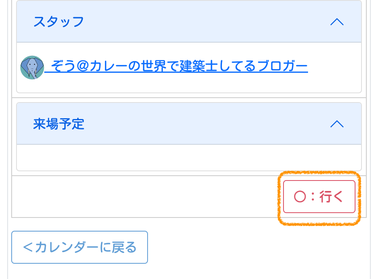This screenshot has height=279, width=378.
Task: Click the カレンダーに戻る button
Action: point(80,247)
